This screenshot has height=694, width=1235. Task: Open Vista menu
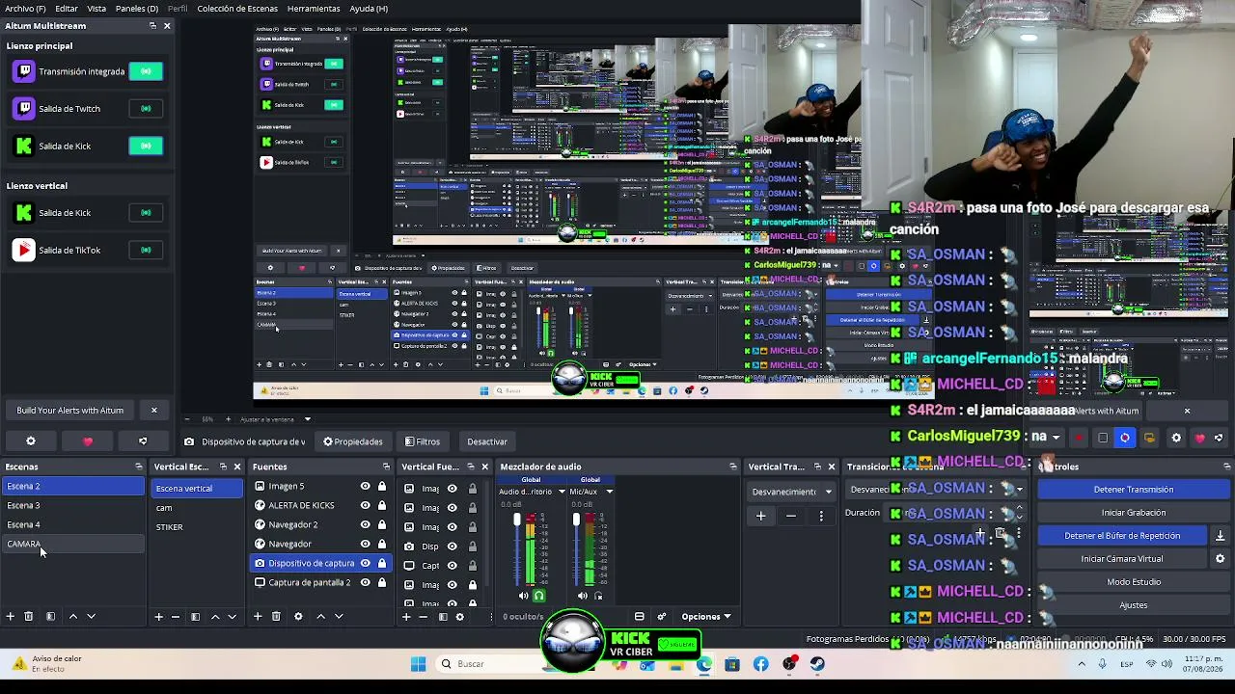96,9
